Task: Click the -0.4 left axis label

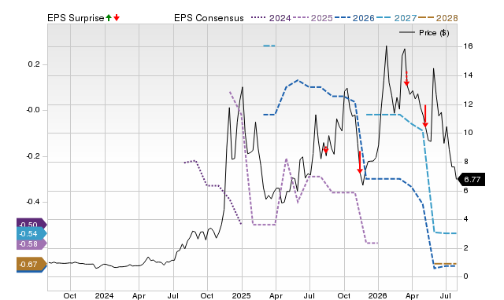Action: [32, 202]
